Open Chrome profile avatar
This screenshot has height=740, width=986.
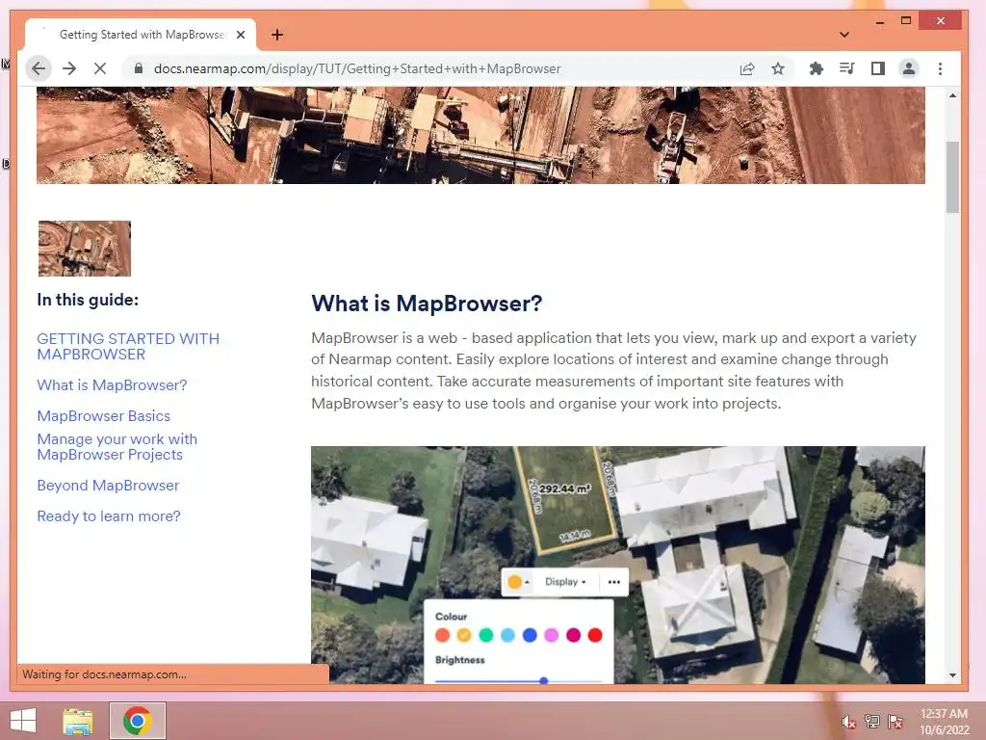tap(909, 68)
